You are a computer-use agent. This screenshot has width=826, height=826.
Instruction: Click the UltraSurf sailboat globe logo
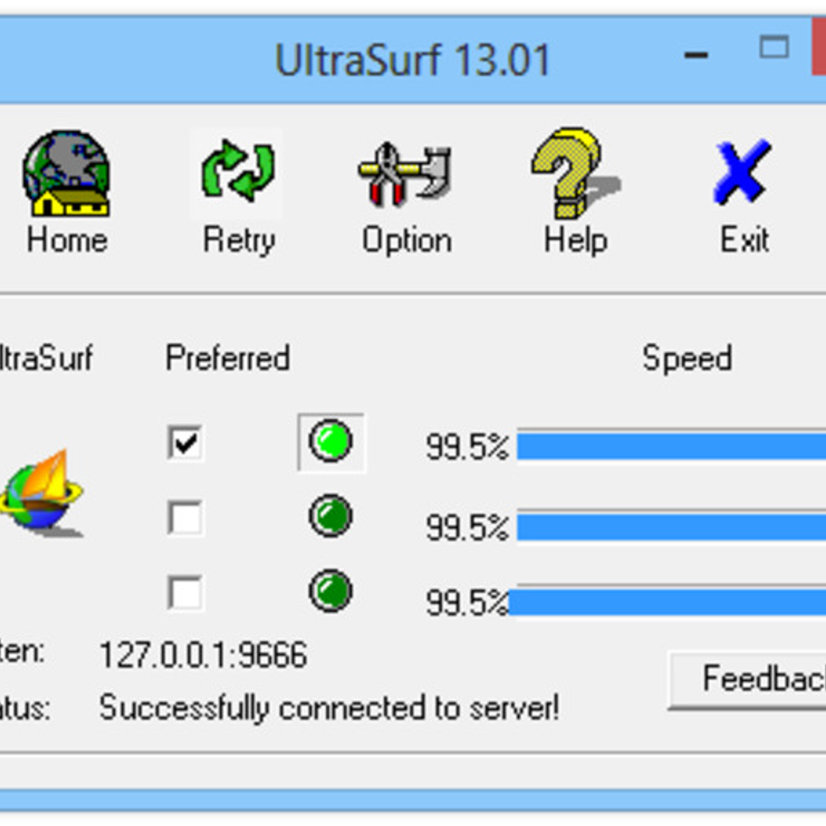pos(42,494)
